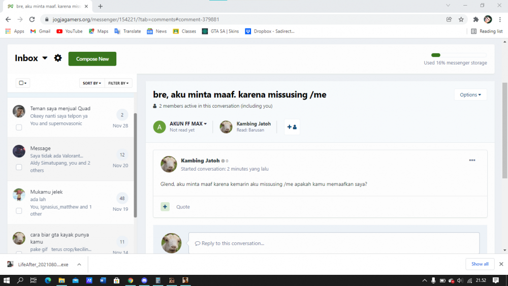Open Word from taskbar
508x286 pixels.
click(x=103, y=280)
